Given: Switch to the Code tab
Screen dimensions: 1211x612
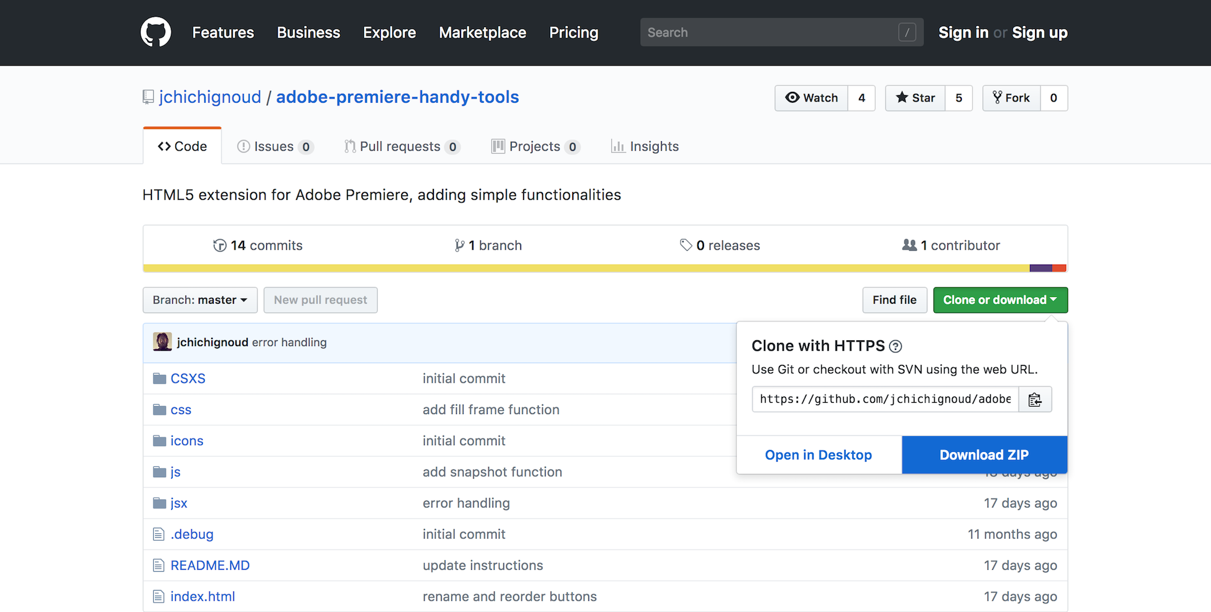Looking at the screenshot, I should click(182, 146).
